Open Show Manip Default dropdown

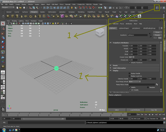(135, 81)
